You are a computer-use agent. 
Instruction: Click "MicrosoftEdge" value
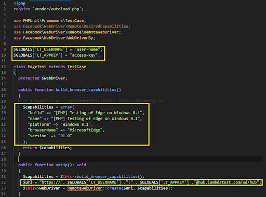click(85, 130)
